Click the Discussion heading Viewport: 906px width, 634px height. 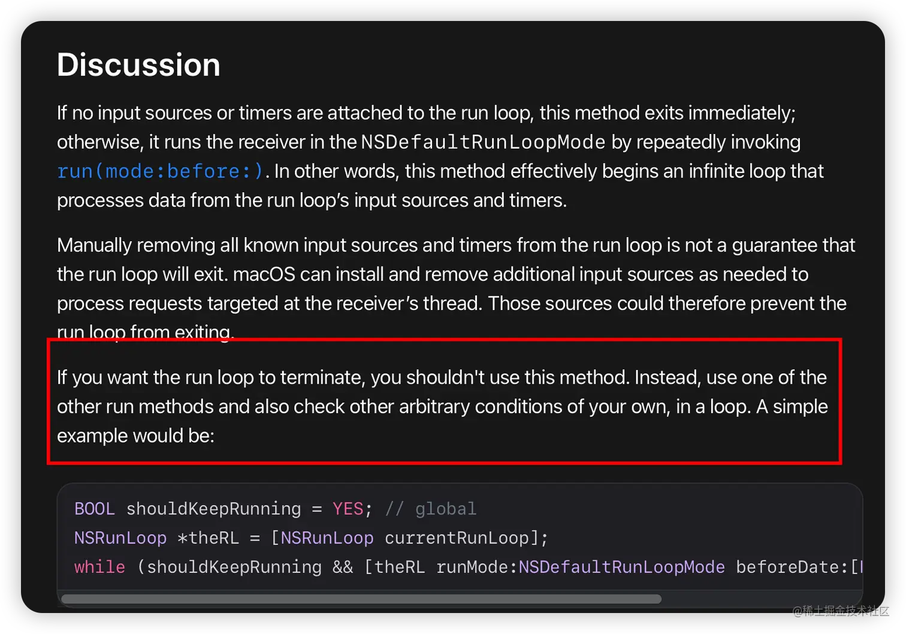[x=138, y=65]
